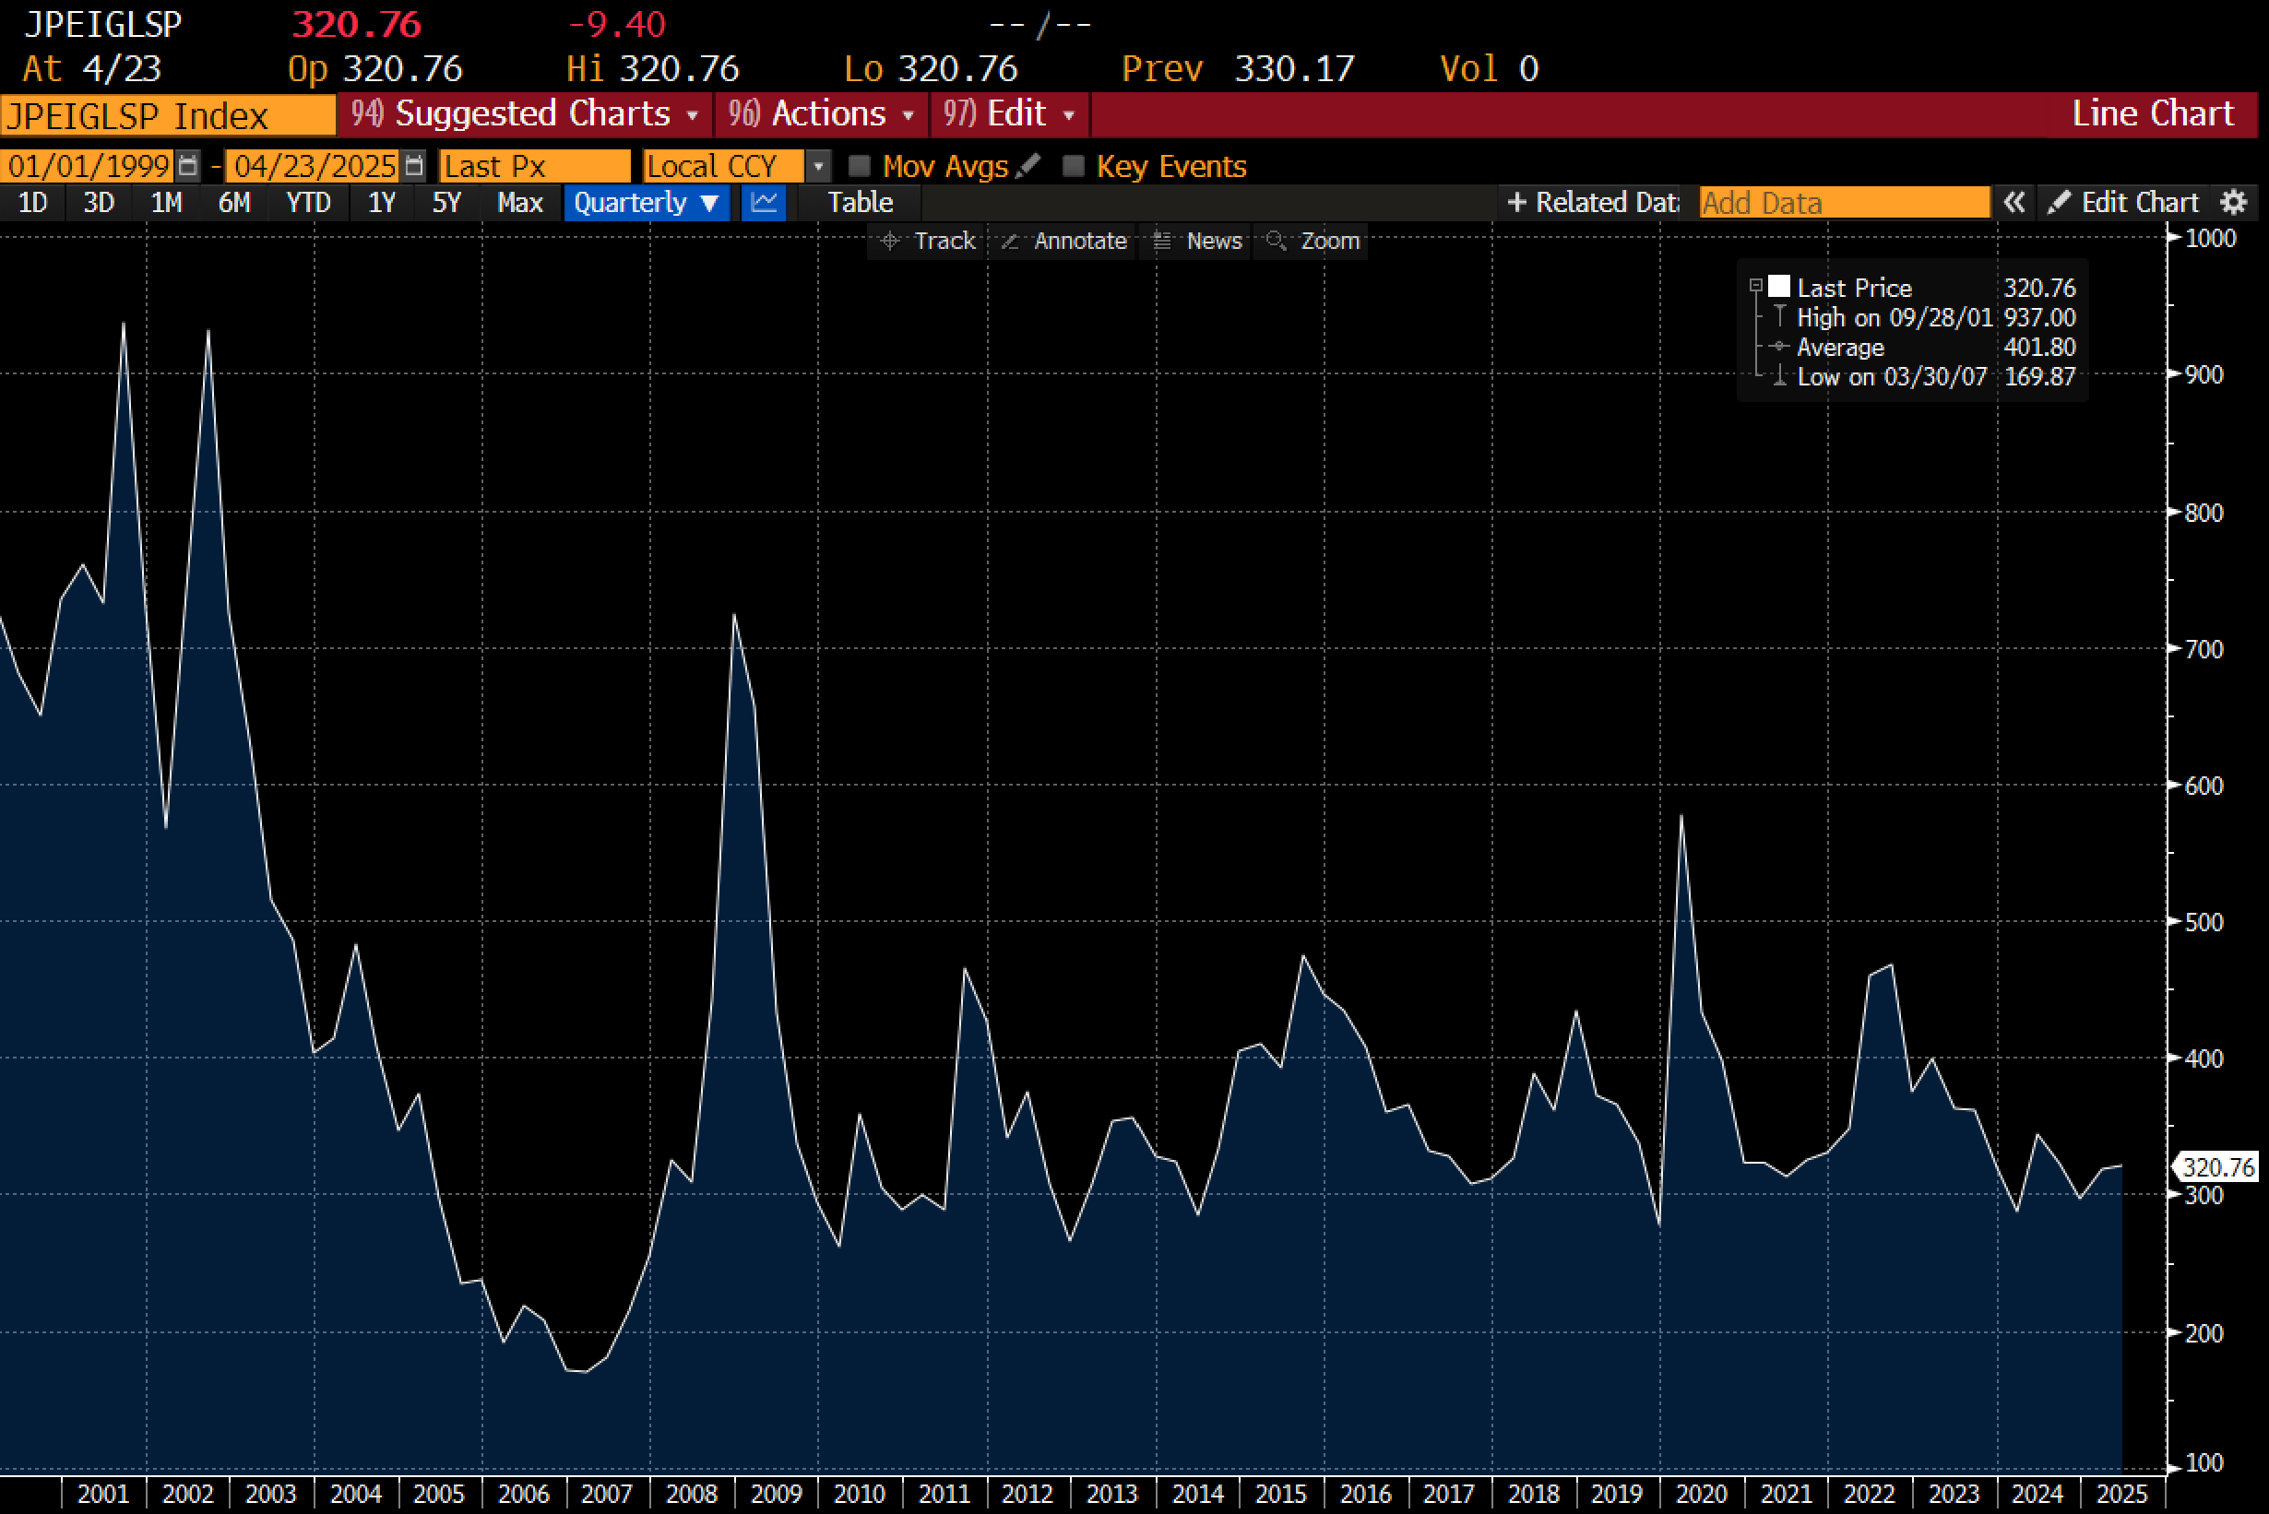Click the News button label

[1214, 241]
